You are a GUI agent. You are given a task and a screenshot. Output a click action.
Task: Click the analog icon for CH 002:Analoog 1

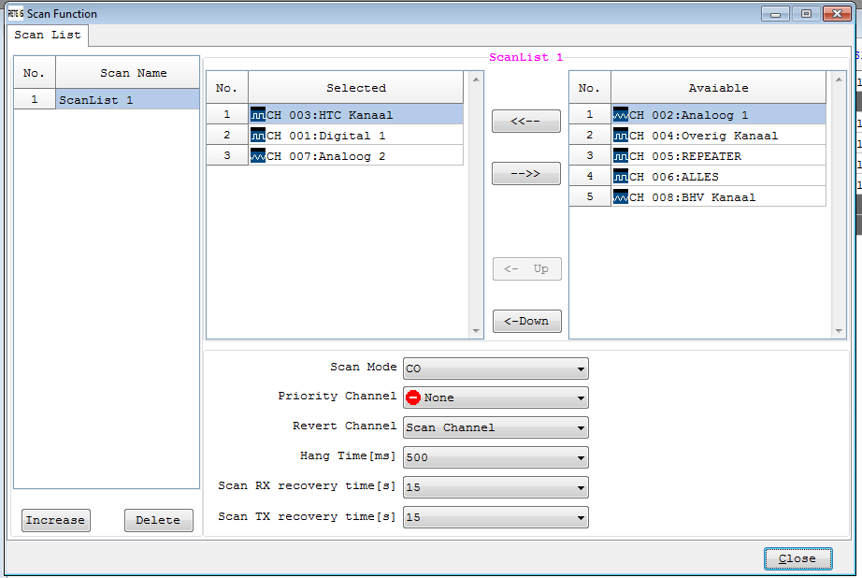621,115
